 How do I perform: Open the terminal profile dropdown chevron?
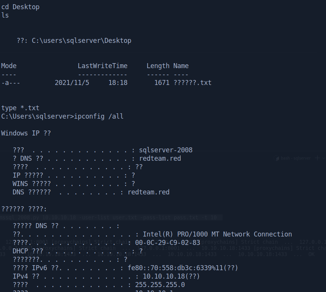tap(323, 158)
